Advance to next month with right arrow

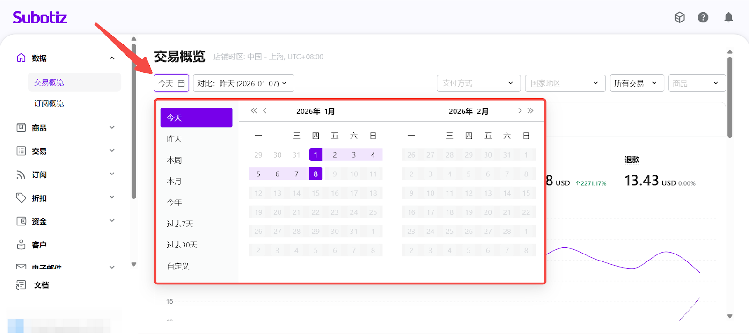pos(520,111)
